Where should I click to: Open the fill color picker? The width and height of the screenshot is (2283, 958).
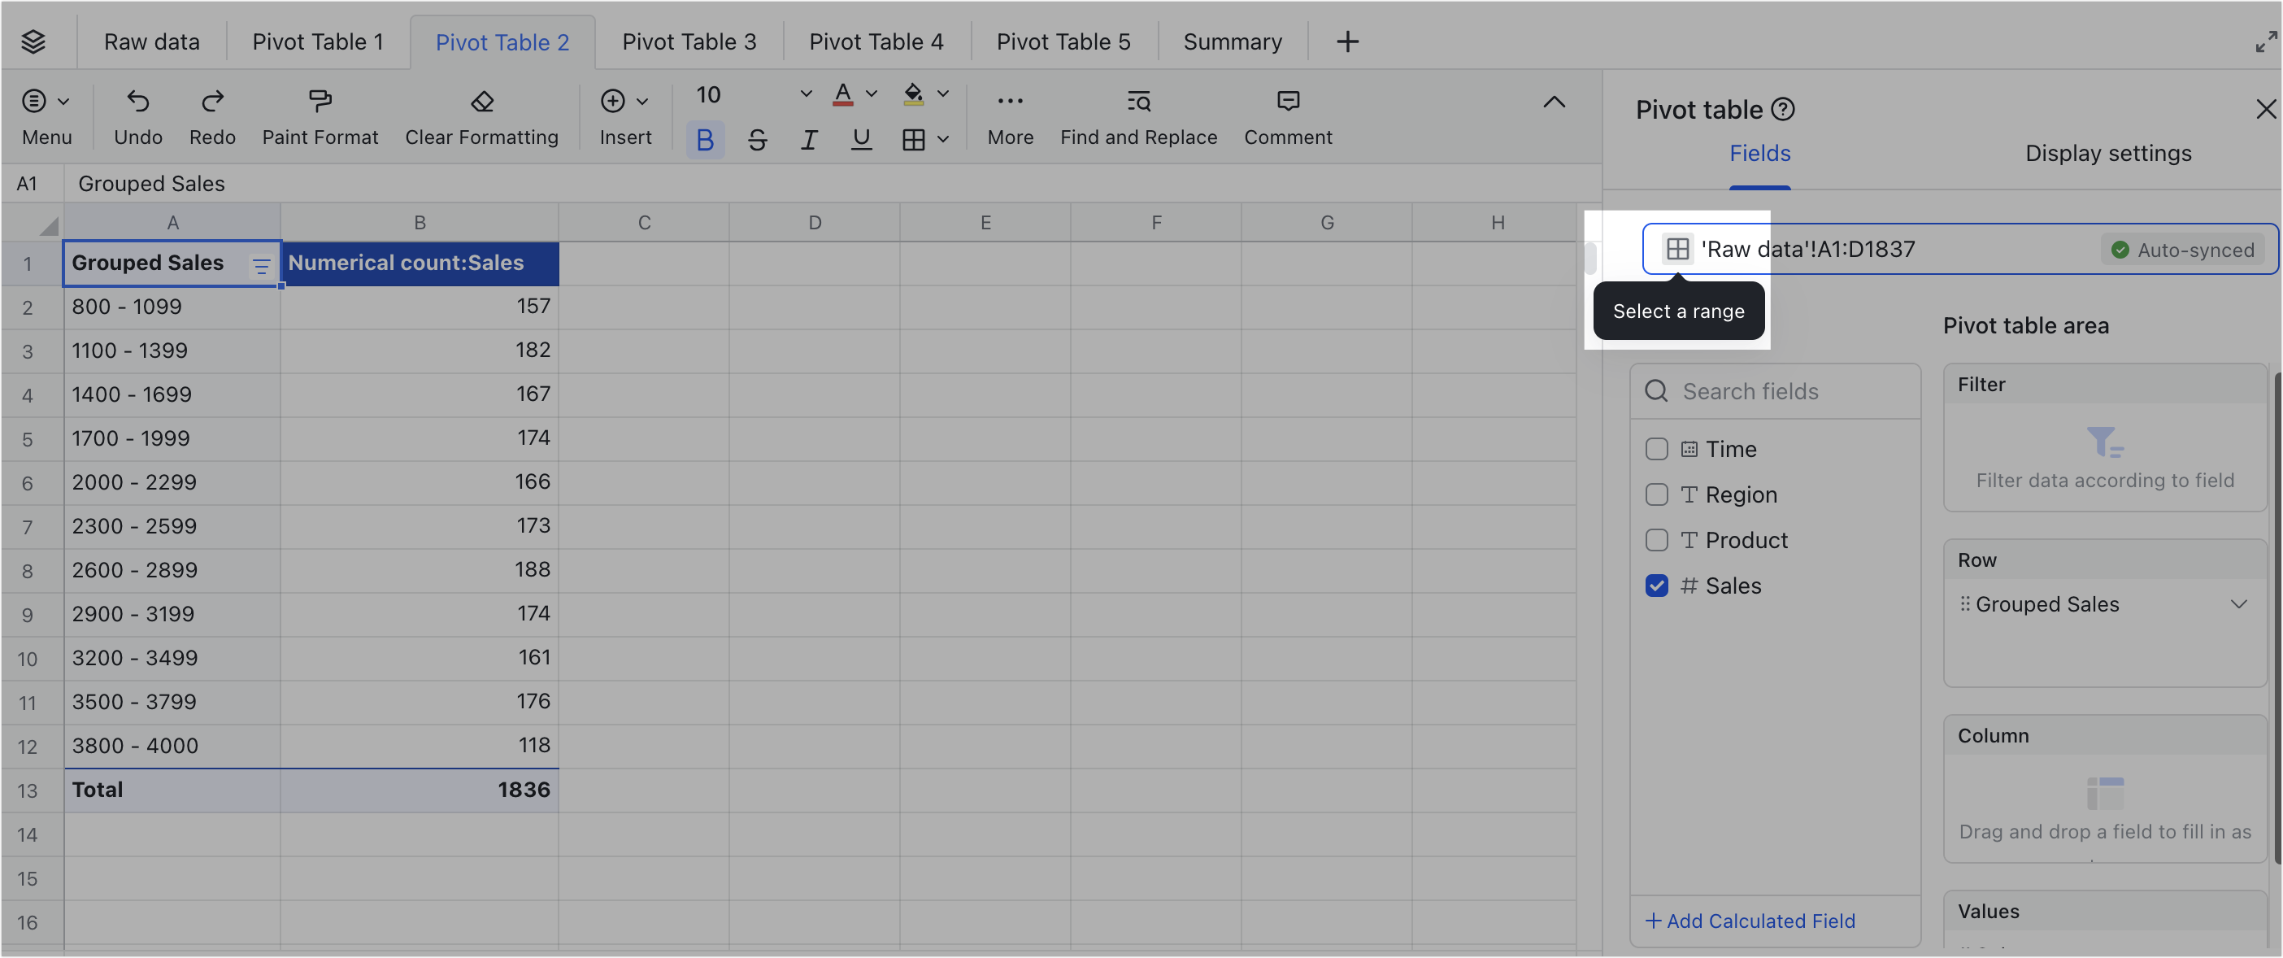(x=942, y=94)
